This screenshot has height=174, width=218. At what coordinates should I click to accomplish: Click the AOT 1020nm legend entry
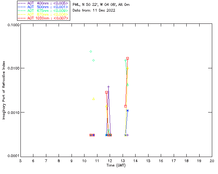pos(43,18)
